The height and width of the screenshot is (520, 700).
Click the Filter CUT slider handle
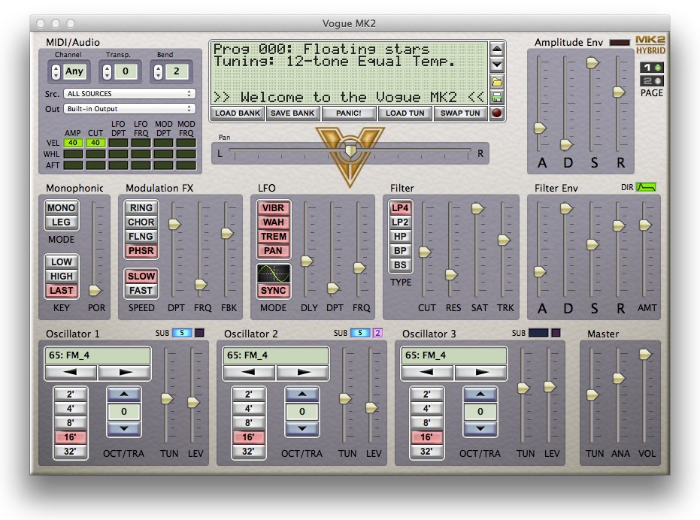point(425,252)
